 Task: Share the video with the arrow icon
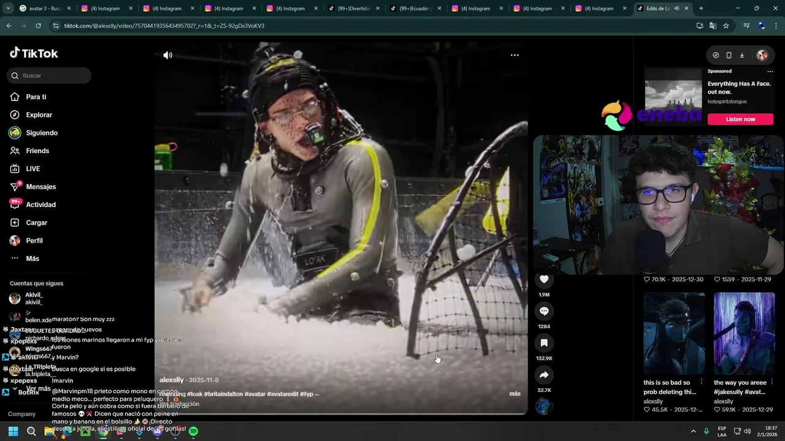[x=544, y=375]
